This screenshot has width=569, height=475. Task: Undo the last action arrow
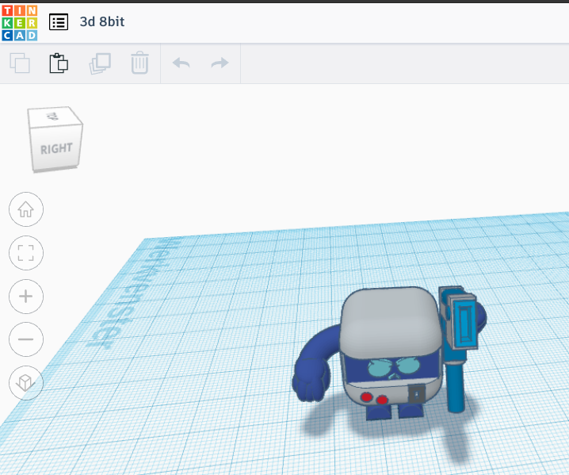pyautogui.click(x=181, y=63)
